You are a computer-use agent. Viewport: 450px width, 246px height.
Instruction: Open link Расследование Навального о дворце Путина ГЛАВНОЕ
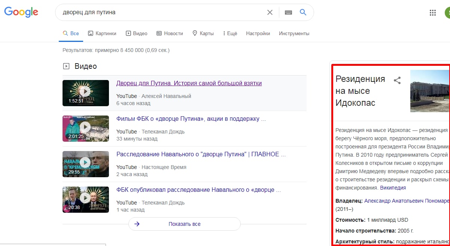(x=201, y=154)
